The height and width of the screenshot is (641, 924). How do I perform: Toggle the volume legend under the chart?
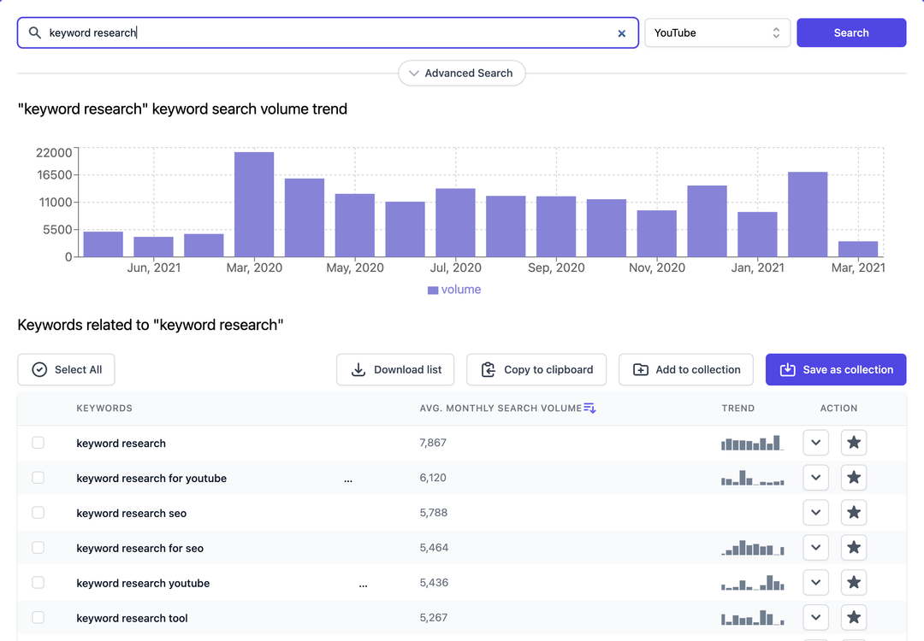pyautogui.click(x=453, y=289)
